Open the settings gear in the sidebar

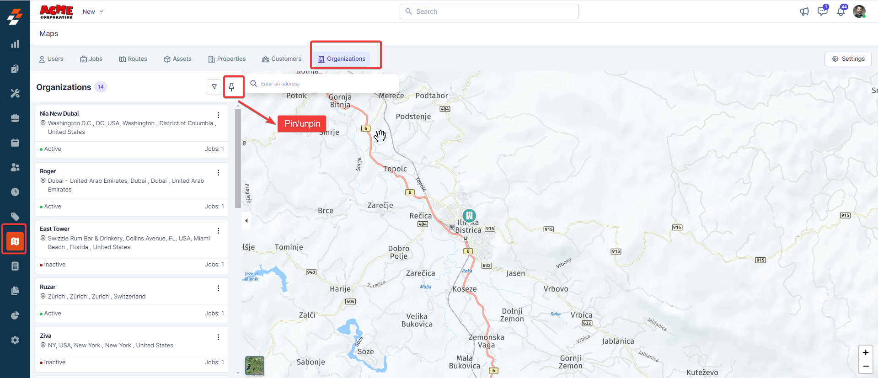coord(15,340)
